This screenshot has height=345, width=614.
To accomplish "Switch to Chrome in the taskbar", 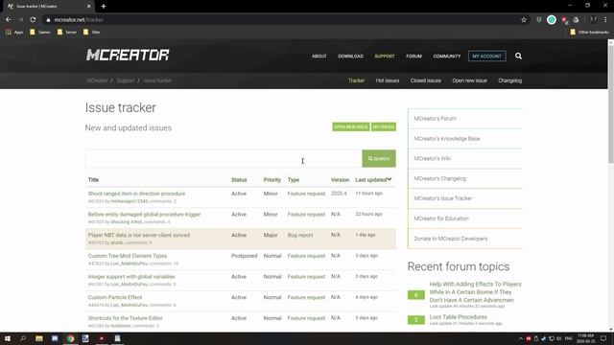I will pyautogui.click(x=70, y=338).
